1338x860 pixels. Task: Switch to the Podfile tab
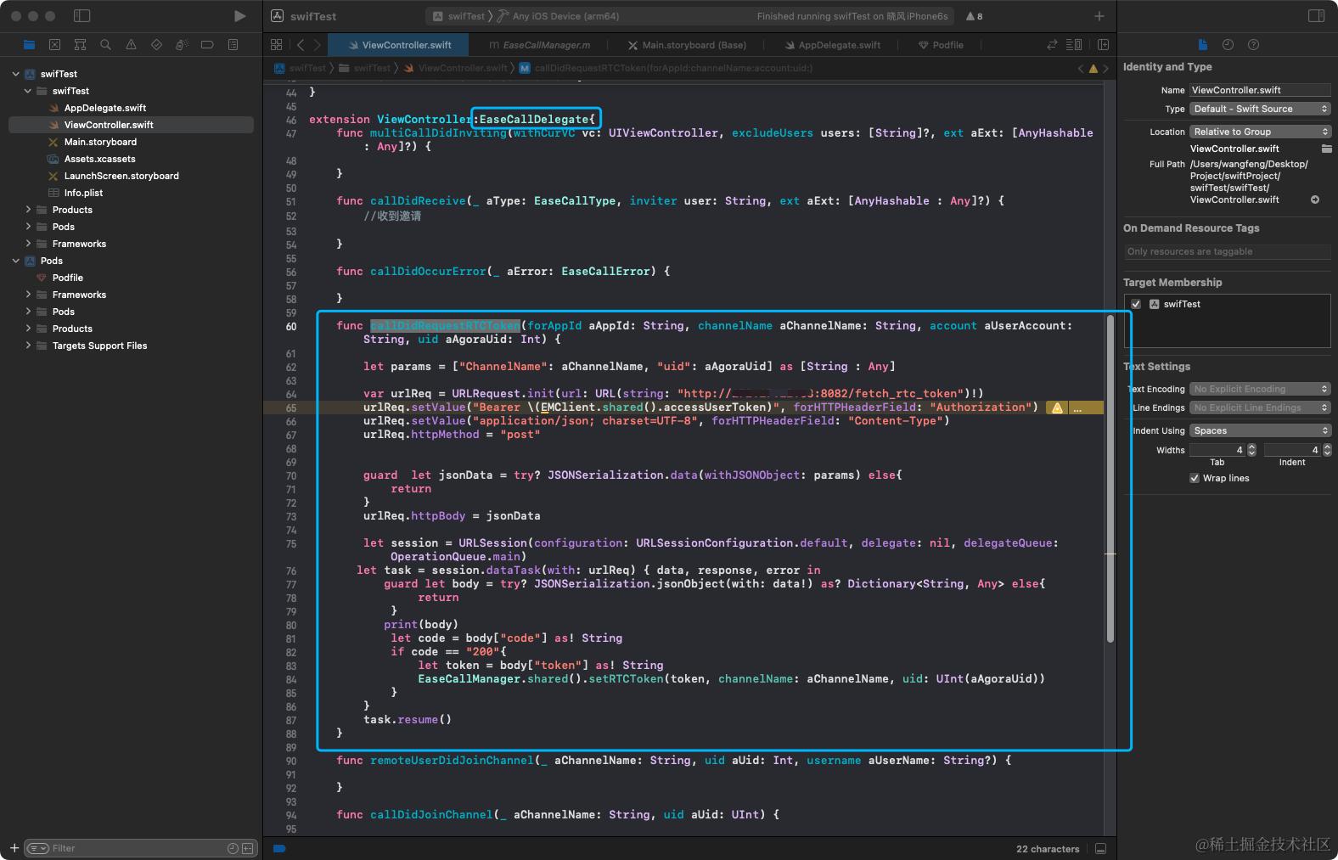click(941, 45)
